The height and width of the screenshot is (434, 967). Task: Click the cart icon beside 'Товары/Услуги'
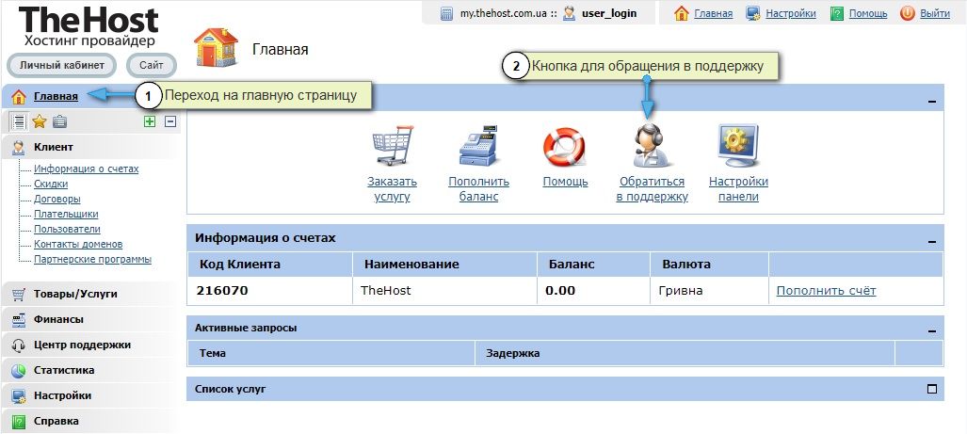(19, 295)
